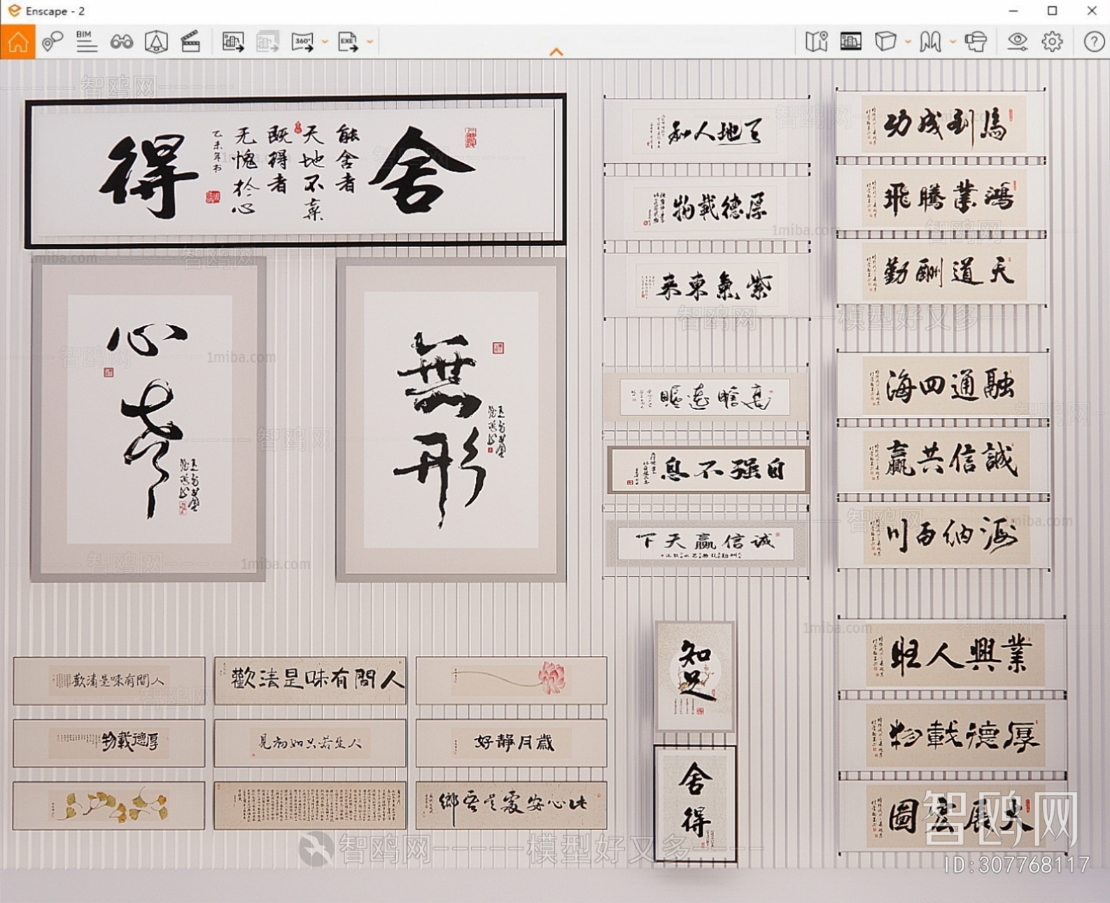
Task: Click the 诚信赢天下 calligraphy panel
Action: (706, 544)
